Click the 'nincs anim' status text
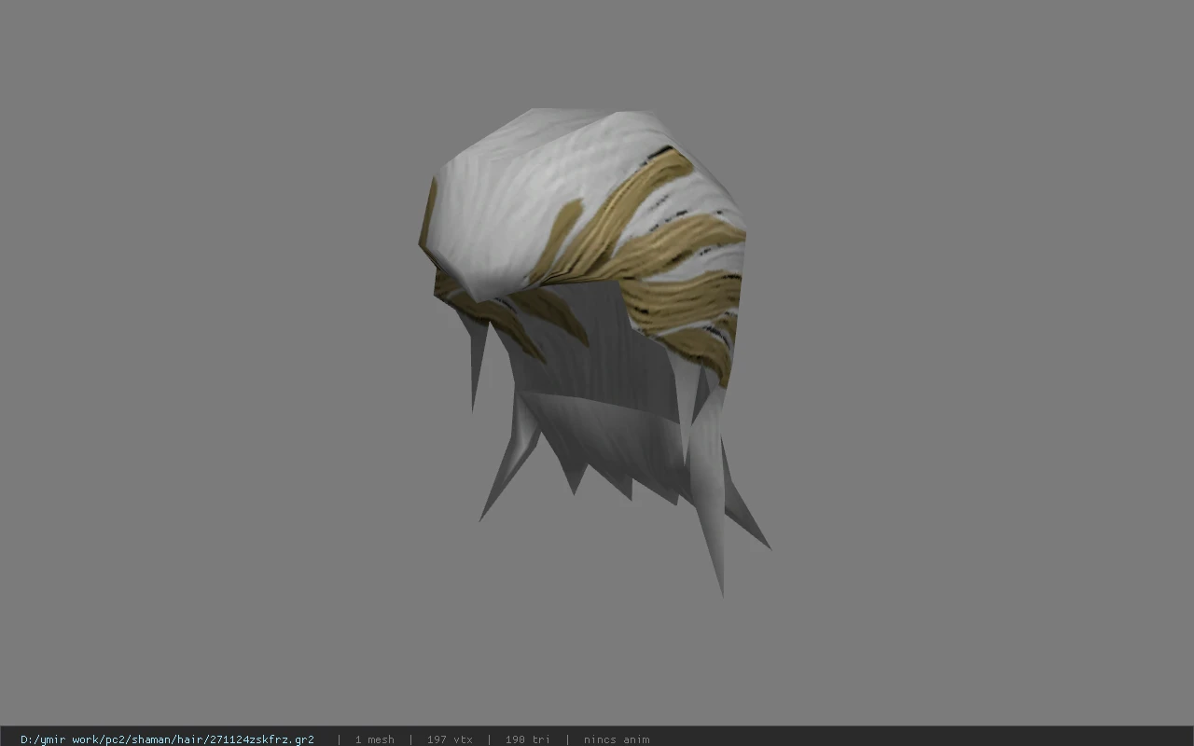The width and height of the screenshot is (1194, 746). [617, 739]
